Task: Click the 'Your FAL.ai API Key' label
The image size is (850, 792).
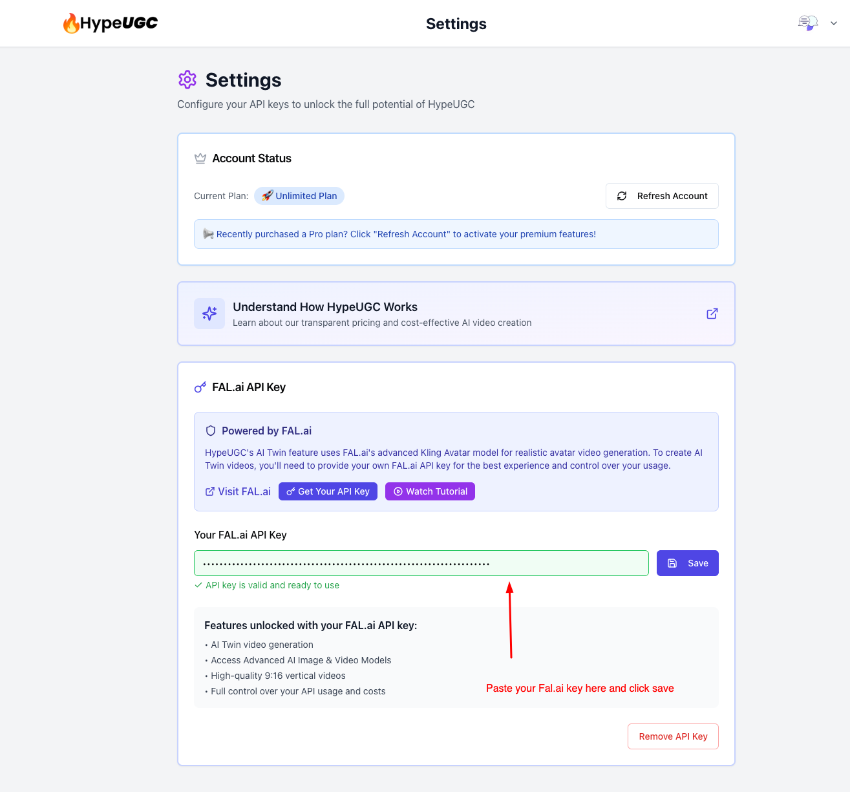Action: point(240,535)
